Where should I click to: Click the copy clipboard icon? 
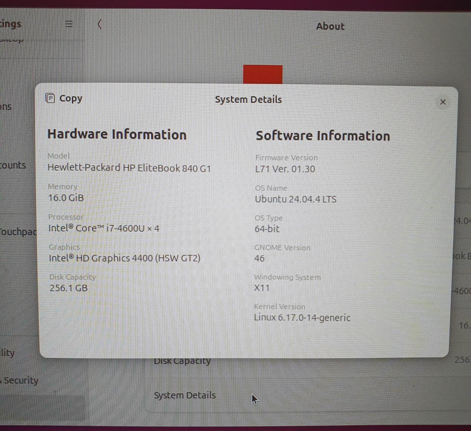point(50,98)
